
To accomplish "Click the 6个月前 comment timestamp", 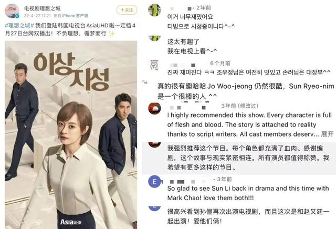I will 220,63.
